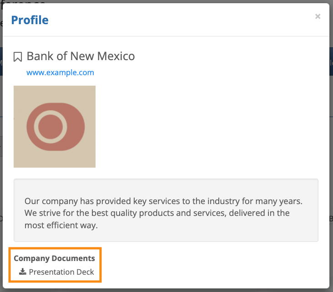333x292 pixels.
Task: Close the Profile dialog
Action: point(318,17)
